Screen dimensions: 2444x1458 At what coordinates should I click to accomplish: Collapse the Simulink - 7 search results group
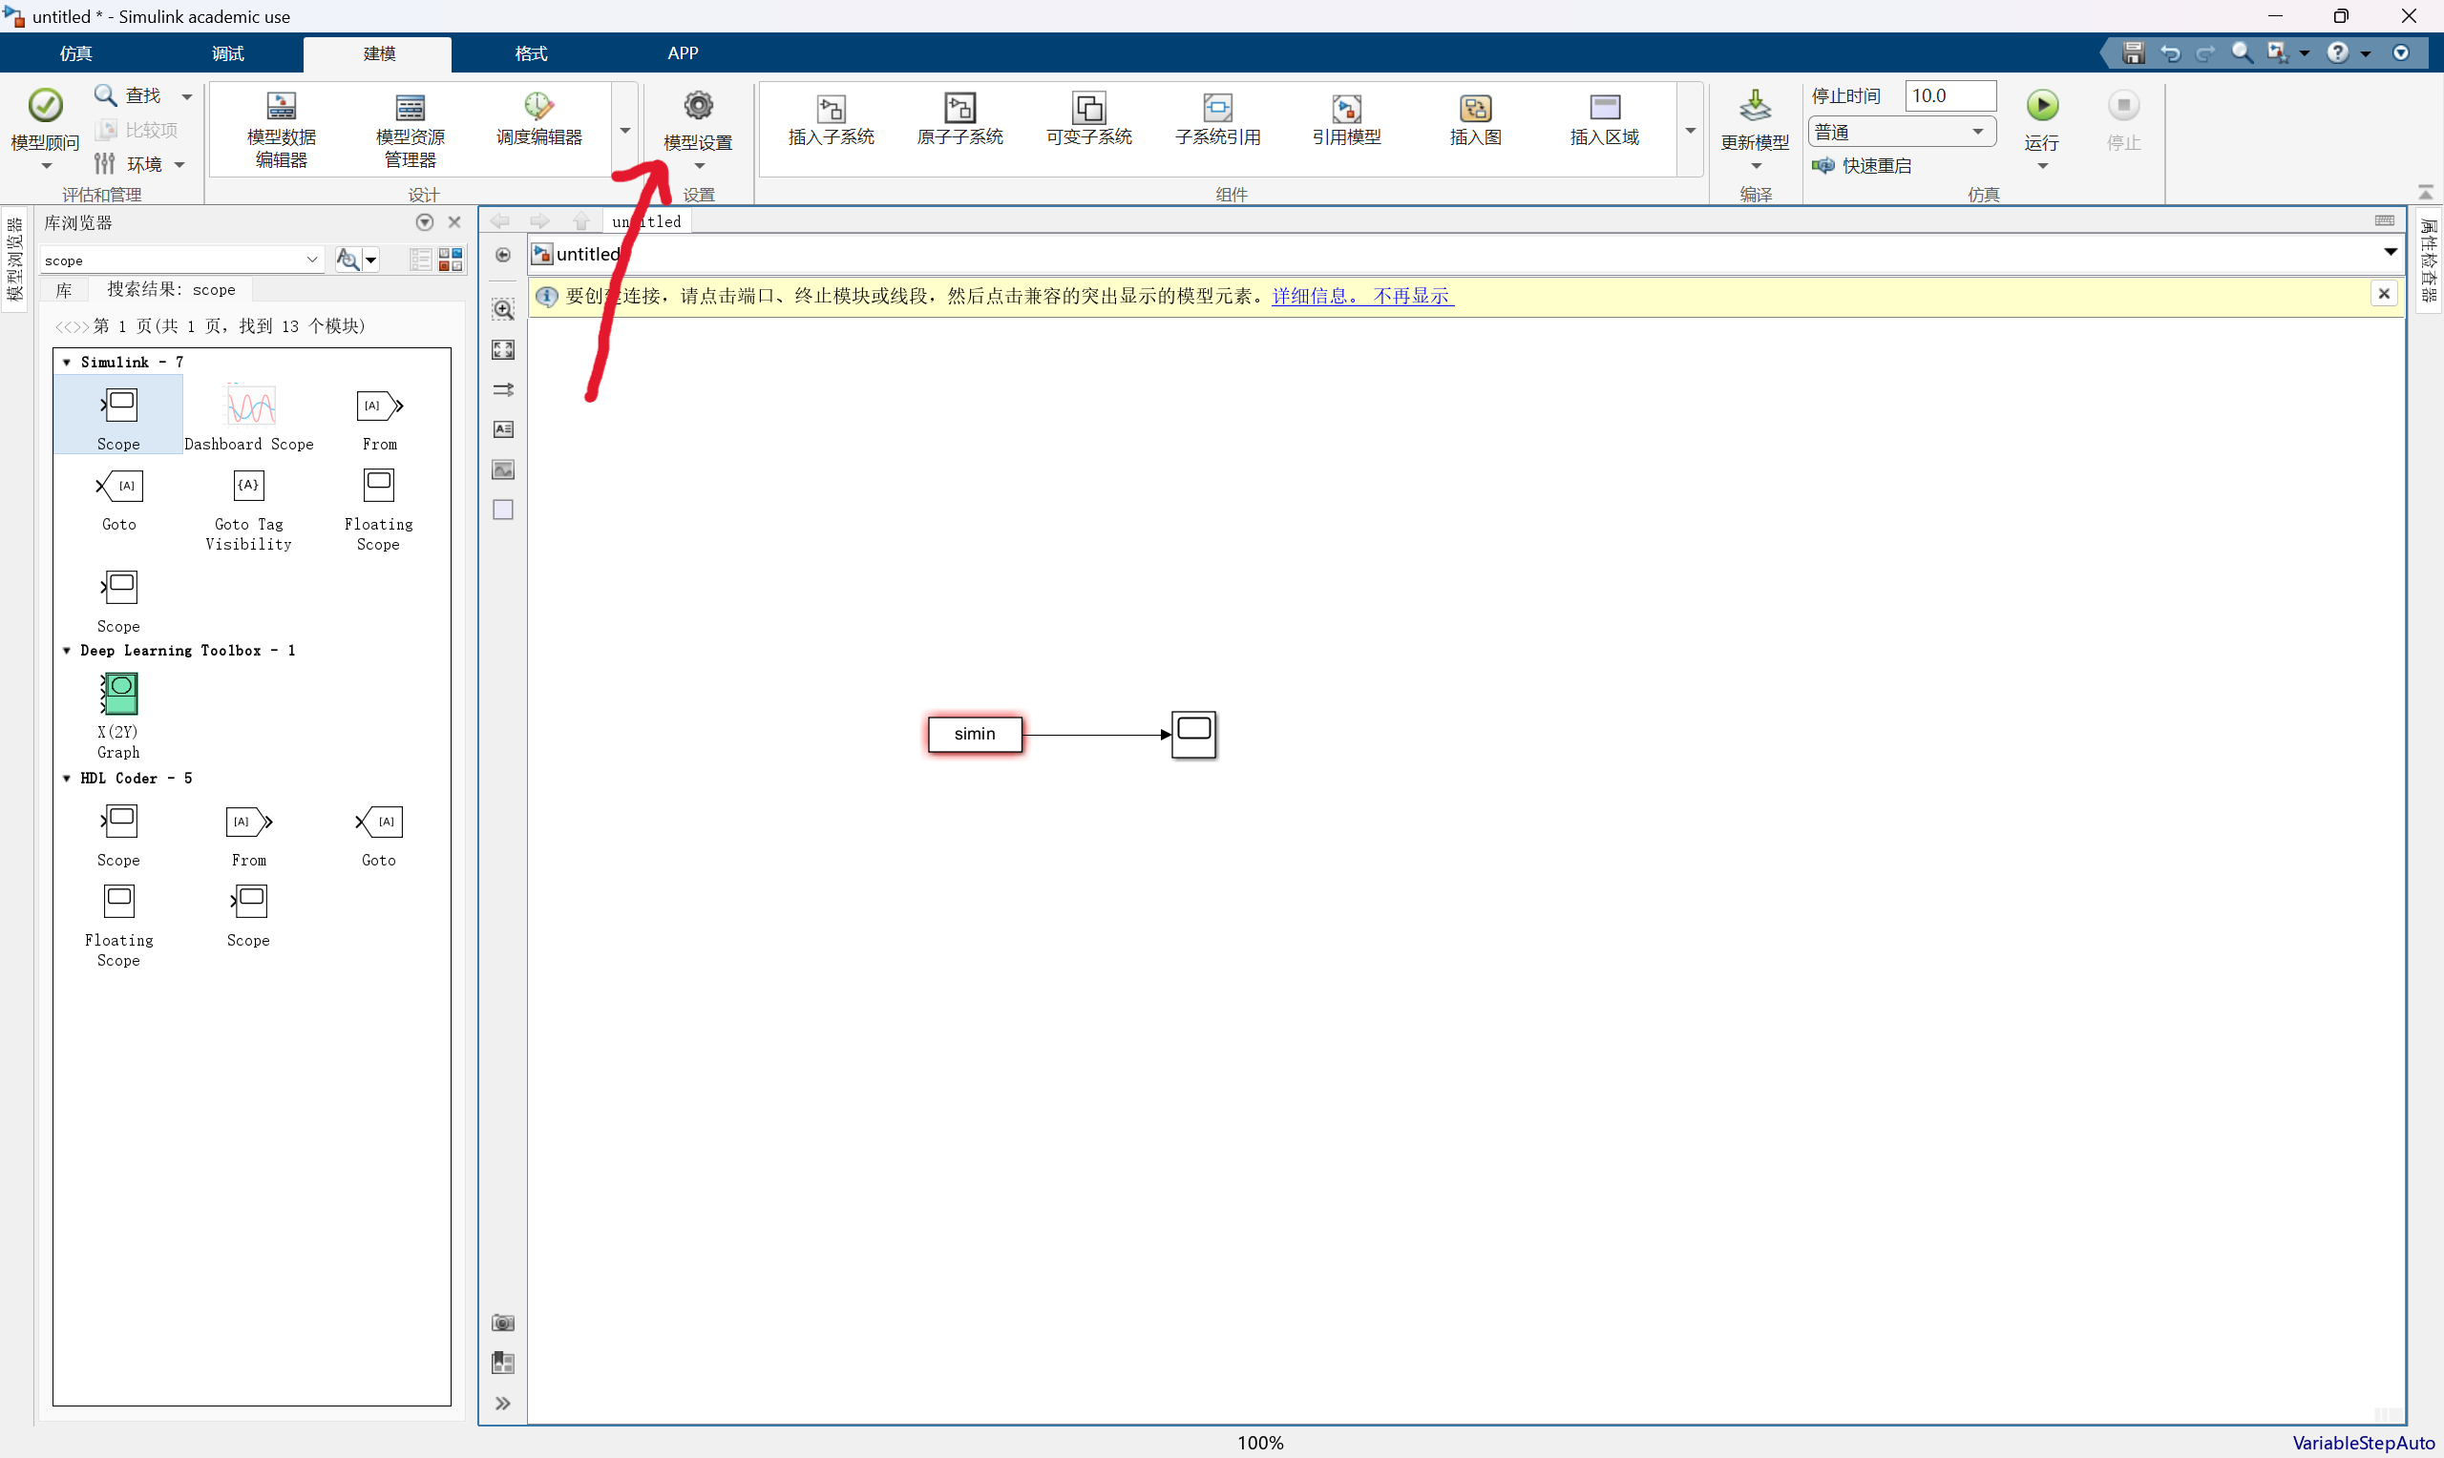(x=66, y=362)
